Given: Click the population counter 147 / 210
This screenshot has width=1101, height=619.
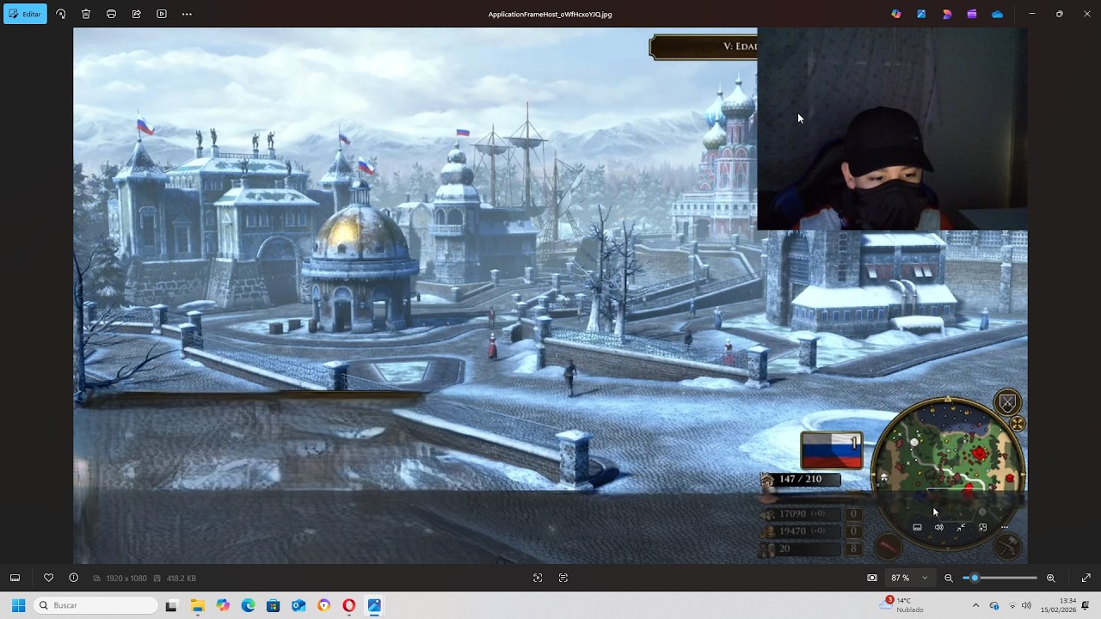Looking at the screenshot, I should click(x=801, y=479).
